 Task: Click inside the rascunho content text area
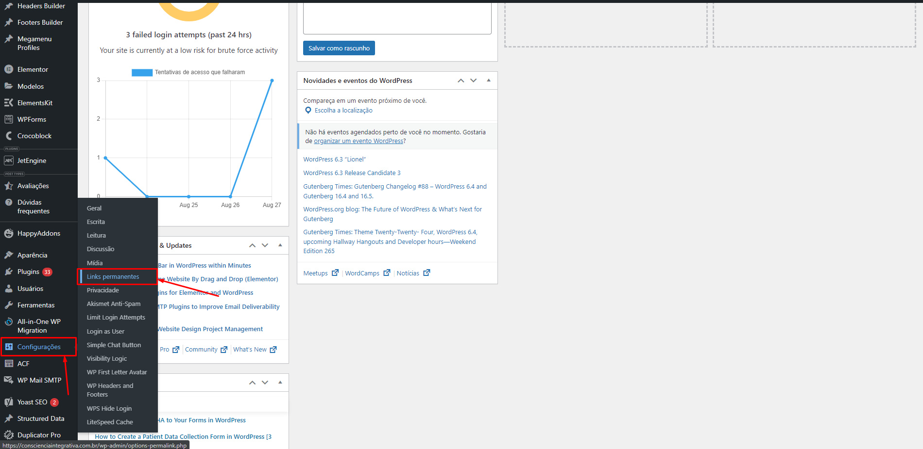click(x=397, y=18)
